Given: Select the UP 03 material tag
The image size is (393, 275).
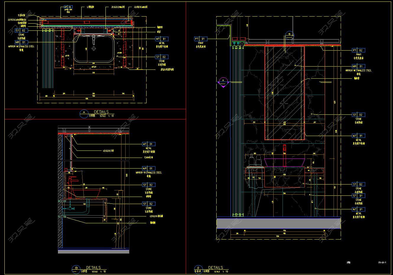Looking at the screenshot, I should click(68, 7).
